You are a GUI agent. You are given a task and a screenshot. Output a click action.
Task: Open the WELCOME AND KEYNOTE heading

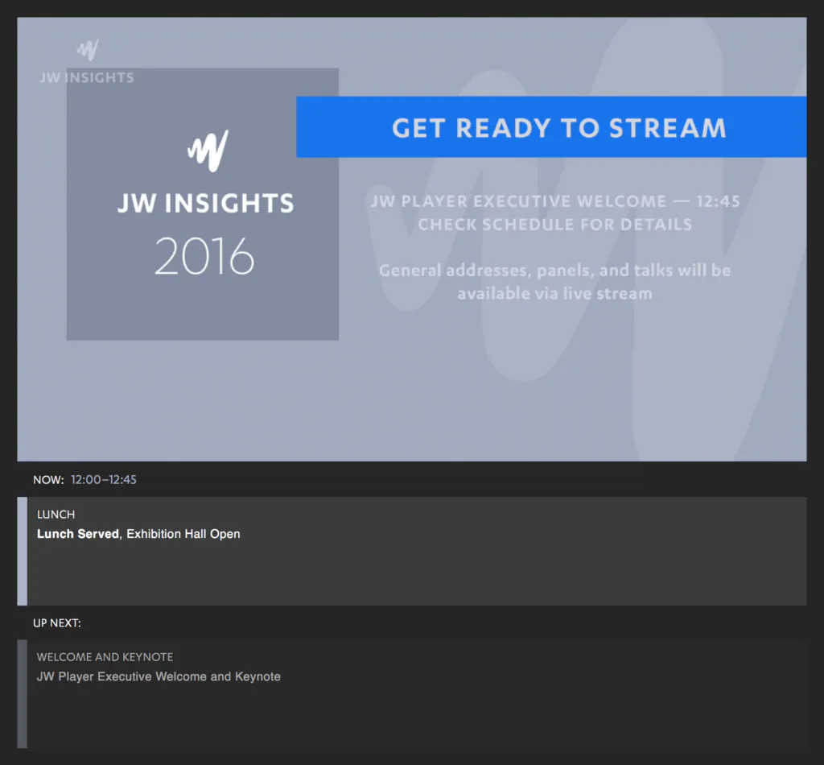tap(105, 657)
